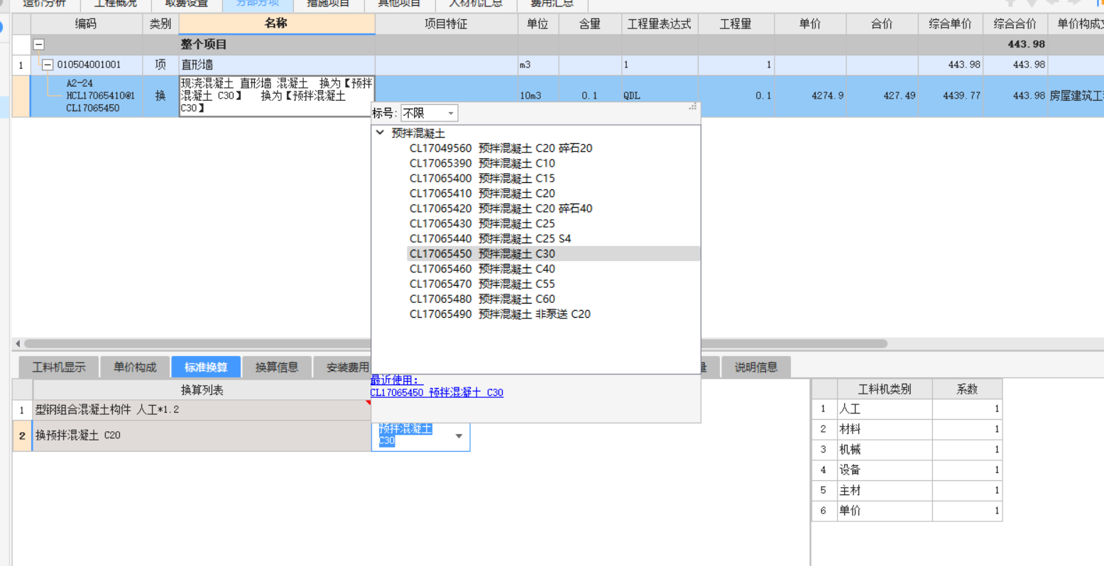Click the 工程量表达式 column header
Screen dimensions: 1104x566
pyautogui.click(x=660, y=23)
